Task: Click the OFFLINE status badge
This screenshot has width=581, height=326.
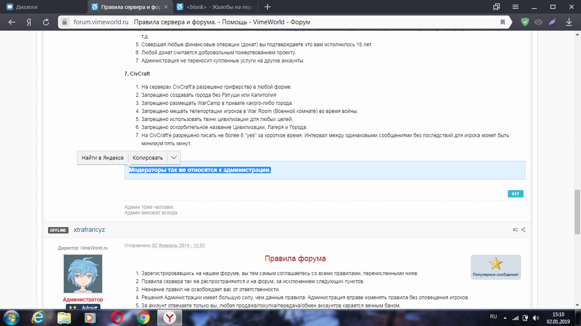Action: (58, 230)
